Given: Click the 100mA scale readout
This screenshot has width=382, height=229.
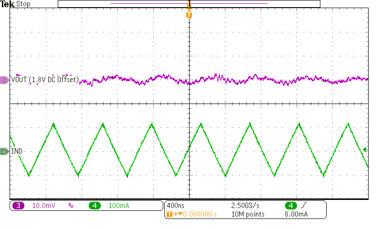Looking at the screenshot, I should pyautogui.click(x=119, y=206).
